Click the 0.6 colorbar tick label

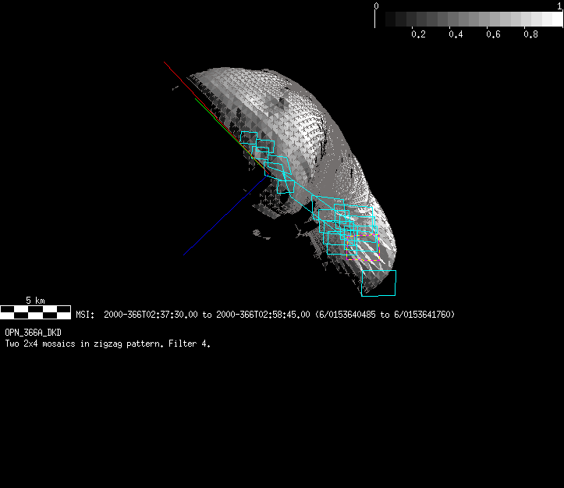493,34
